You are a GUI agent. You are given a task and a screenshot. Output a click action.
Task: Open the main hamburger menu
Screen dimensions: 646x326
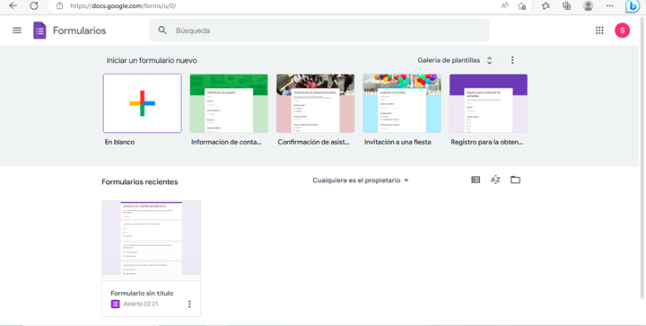click(x=17, y=31)
